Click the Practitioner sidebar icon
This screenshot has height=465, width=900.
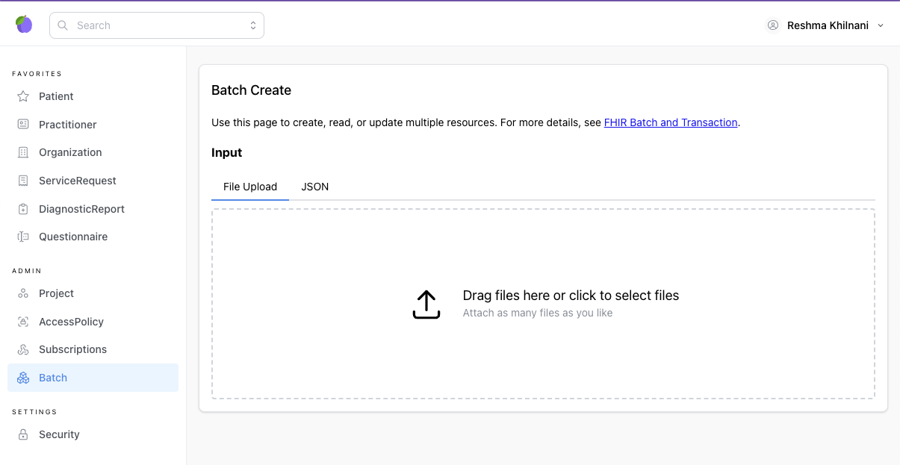pyautogui.click(x=23, y=124)
